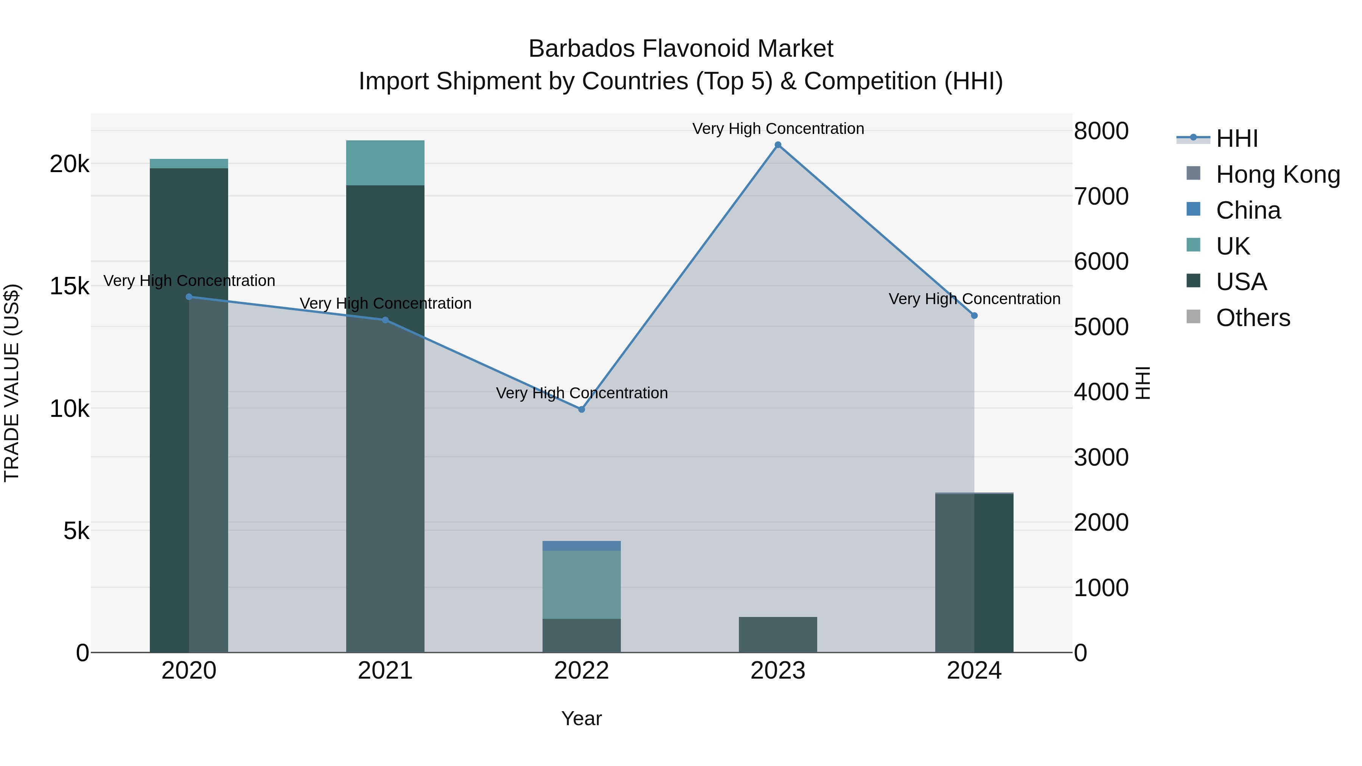Click the 5000 right axis tick label
Image resolution: width=1362 pixels, height=766 pixels.
(1101, 327)
